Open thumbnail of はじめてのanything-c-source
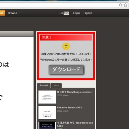The height and width of the screenshot is (129, 129). click(x=47, y=97)
